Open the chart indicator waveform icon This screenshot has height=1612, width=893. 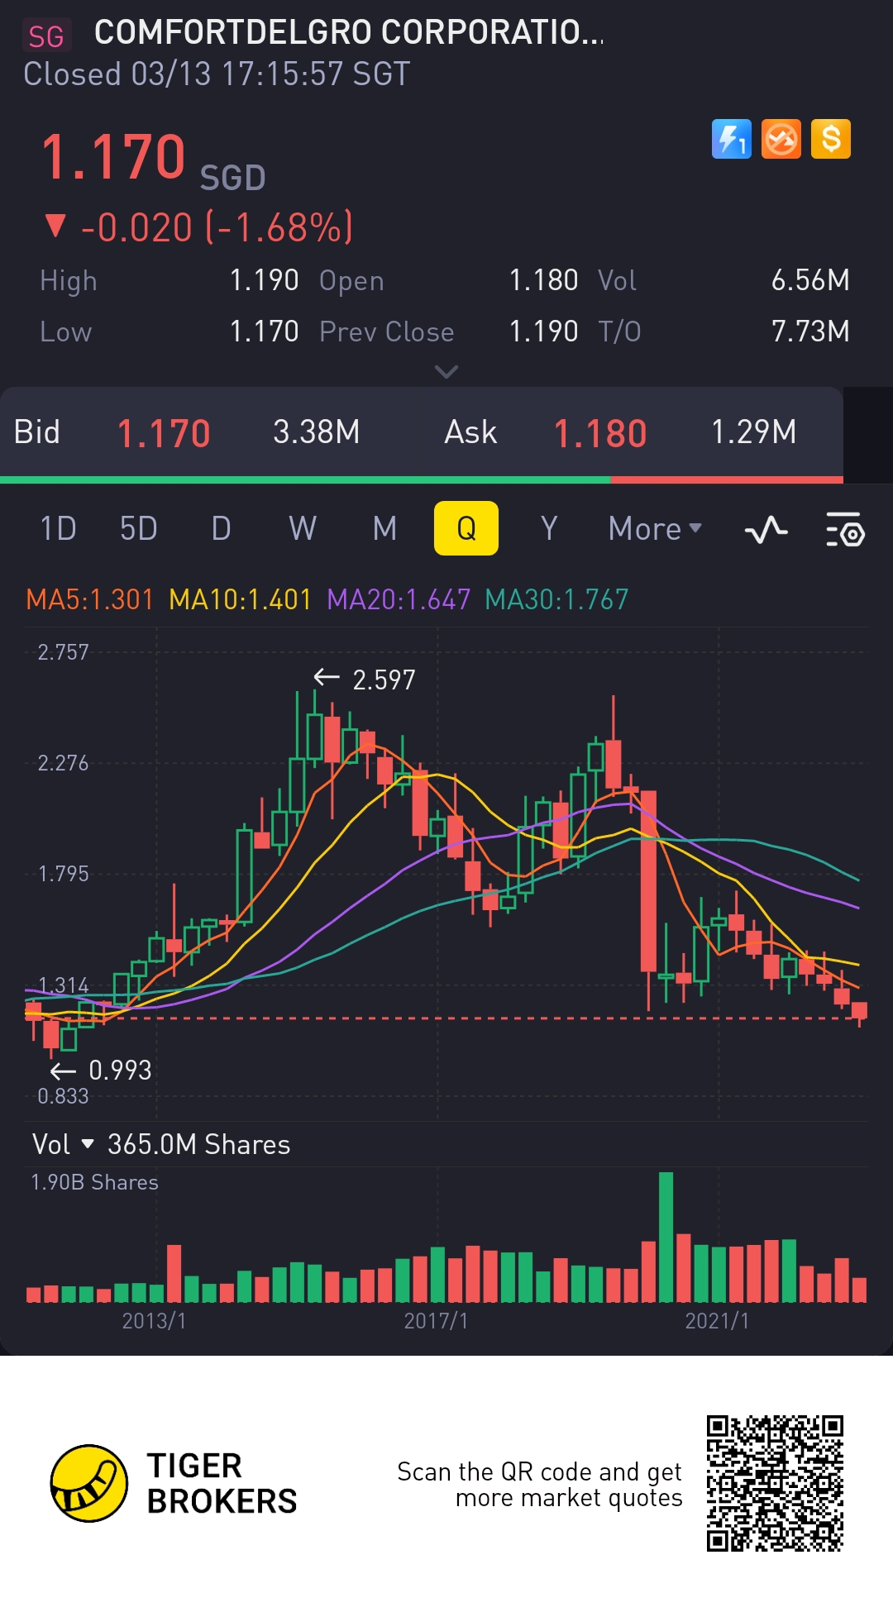point(766,529)
